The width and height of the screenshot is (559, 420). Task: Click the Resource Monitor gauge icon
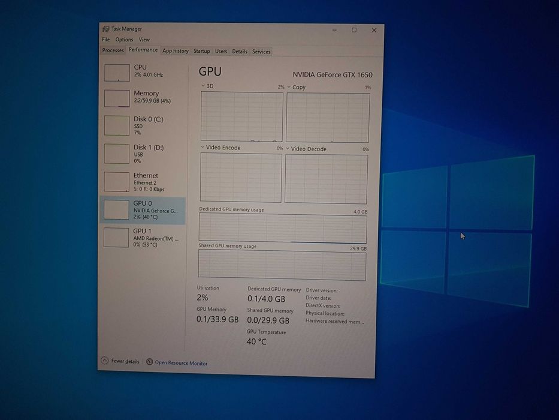click(150, 362)
